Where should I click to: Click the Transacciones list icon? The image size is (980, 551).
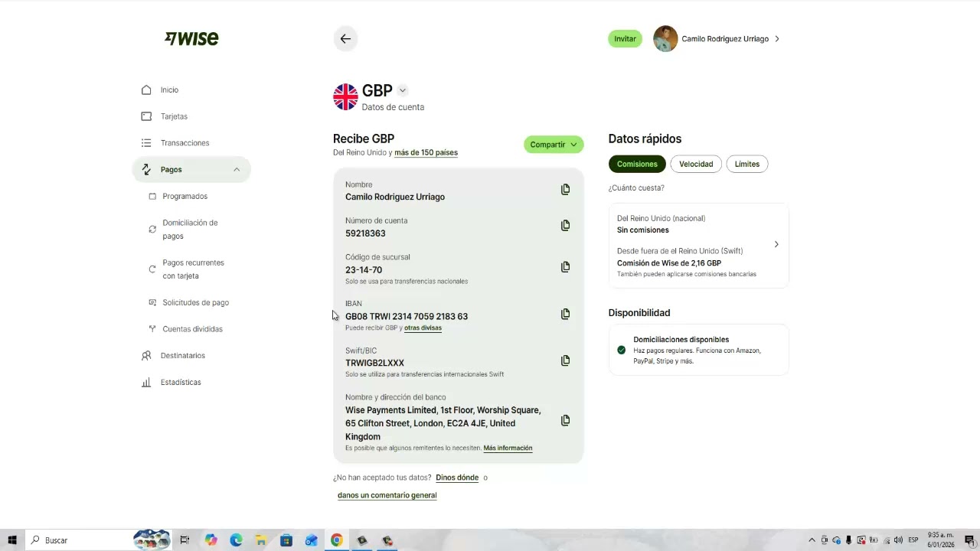(x=146, y=143)
